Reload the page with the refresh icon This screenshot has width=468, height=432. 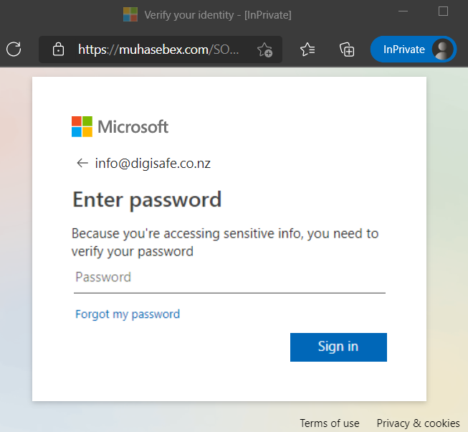14,49
